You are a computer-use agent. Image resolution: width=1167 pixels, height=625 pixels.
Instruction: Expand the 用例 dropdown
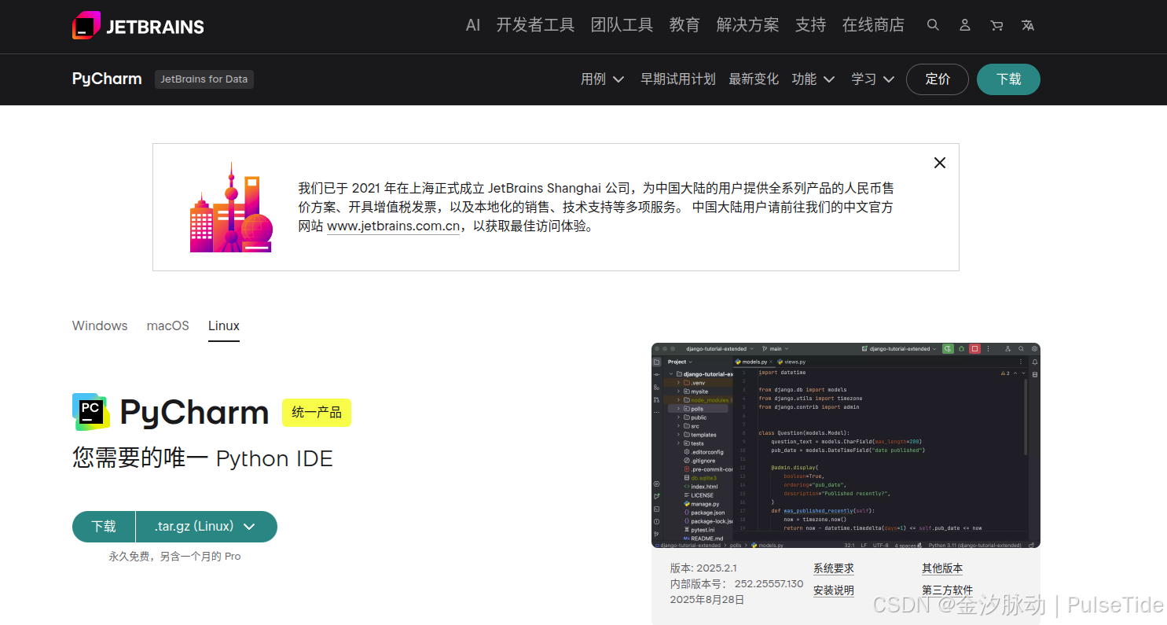[603, 79]
